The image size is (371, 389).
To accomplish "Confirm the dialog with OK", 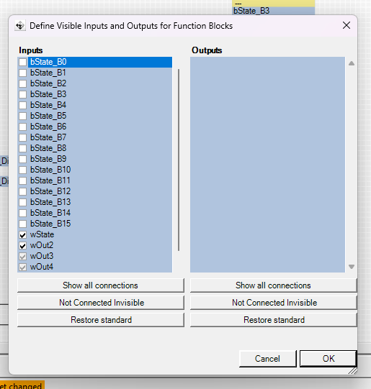I will tap(328, 359).
